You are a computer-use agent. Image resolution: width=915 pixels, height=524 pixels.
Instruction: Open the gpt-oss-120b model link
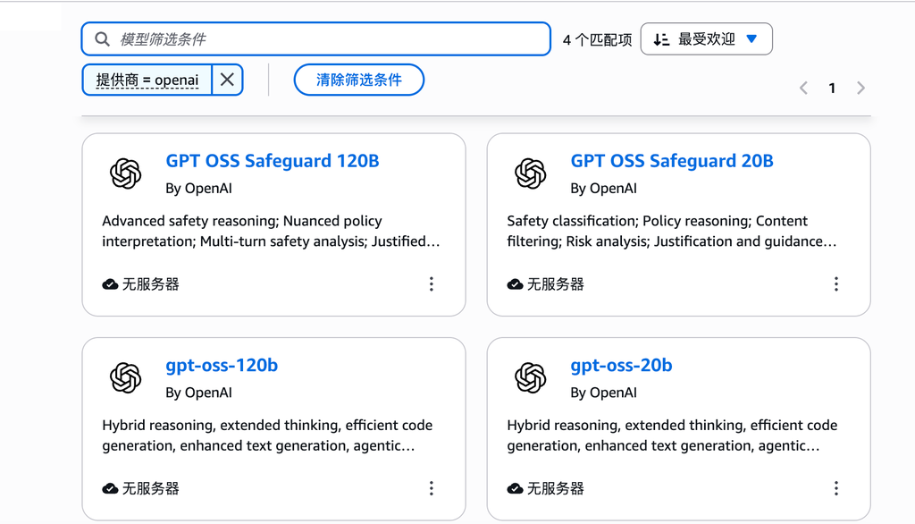[222, 365]
